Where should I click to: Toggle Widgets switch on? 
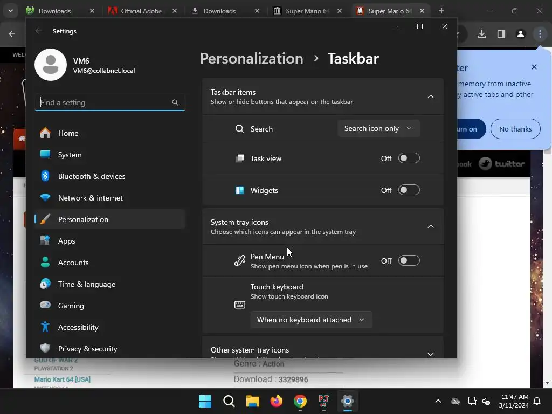[409, 190]
